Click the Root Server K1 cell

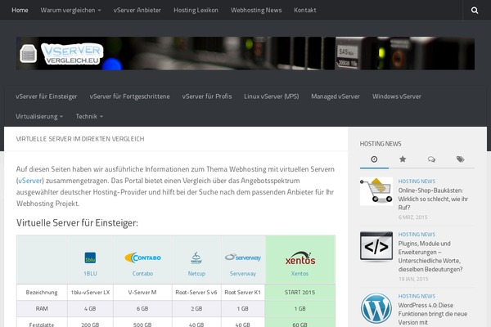(x=243, y=293)
